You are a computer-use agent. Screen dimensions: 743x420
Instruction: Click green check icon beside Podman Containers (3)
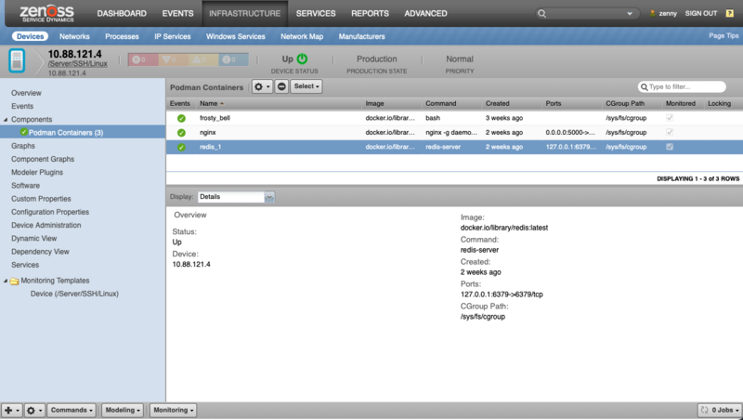(24, 132)
